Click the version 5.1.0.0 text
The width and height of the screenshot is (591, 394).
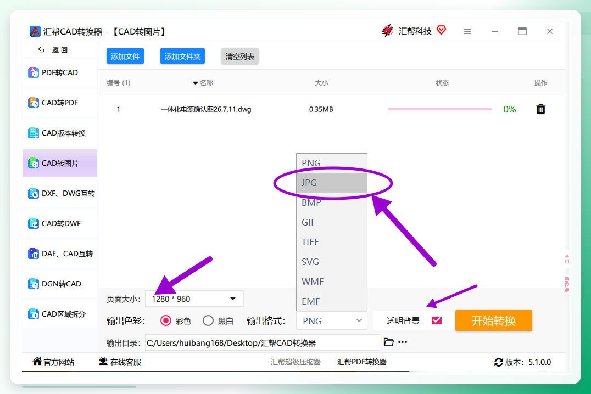[x=539, y=362]
